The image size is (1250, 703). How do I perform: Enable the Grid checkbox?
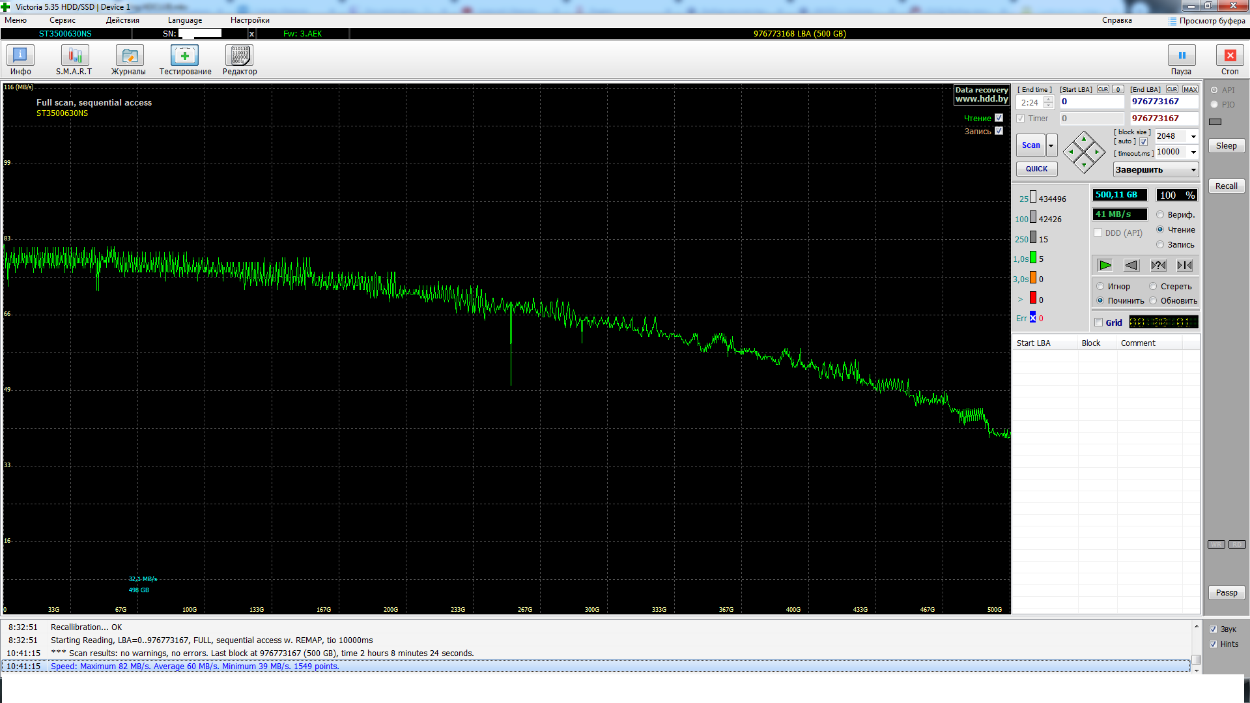[x=1099, y=323]
